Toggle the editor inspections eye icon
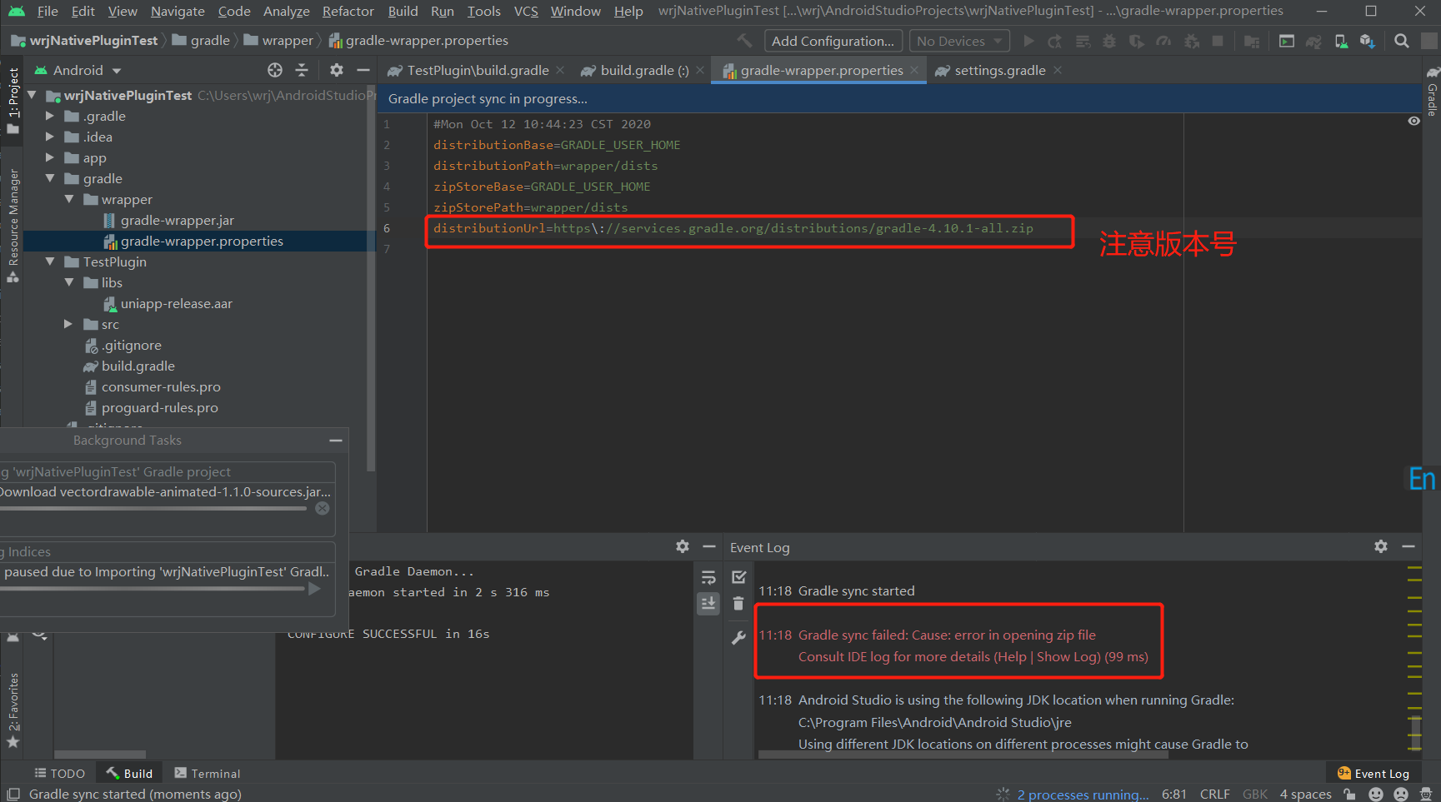The width and height of the screenshot is (1441, 802). pos(1413,122)
